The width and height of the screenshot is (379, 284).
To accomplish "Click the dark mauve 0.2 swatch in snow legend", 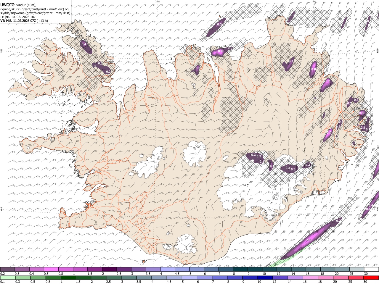I will click(x=8, y=269).
